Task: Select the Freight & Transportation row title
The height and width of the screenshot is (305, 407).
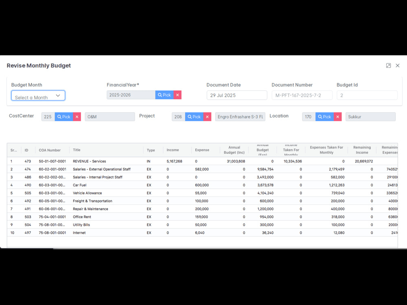Action: click(92, 201)
